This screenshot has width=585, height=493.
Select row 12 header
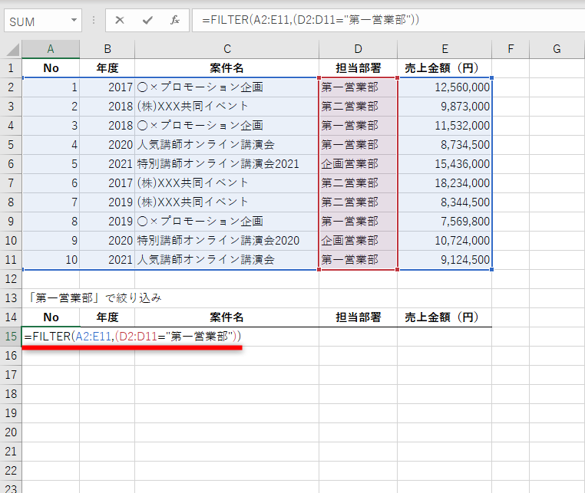coord(11,279)
